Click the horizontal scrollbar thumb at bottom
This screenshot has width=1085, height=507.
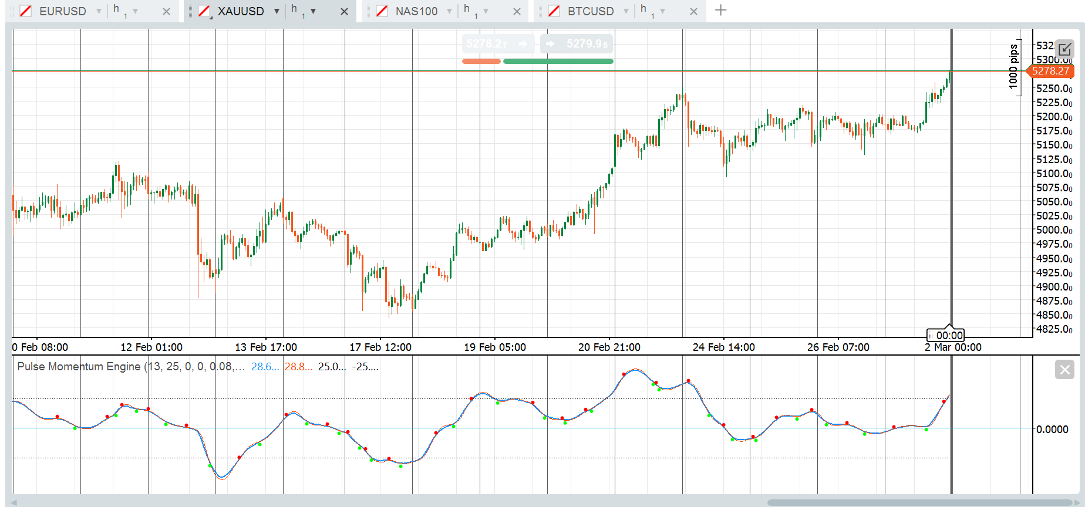pos(919,502)
